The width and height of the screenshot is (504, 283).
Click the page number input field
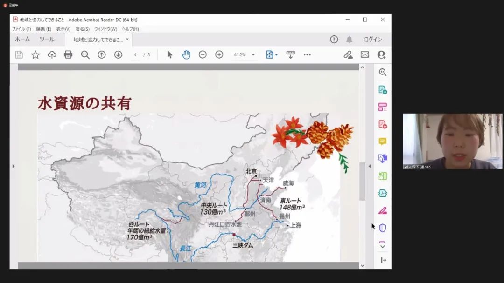click(x=135, y=54)
